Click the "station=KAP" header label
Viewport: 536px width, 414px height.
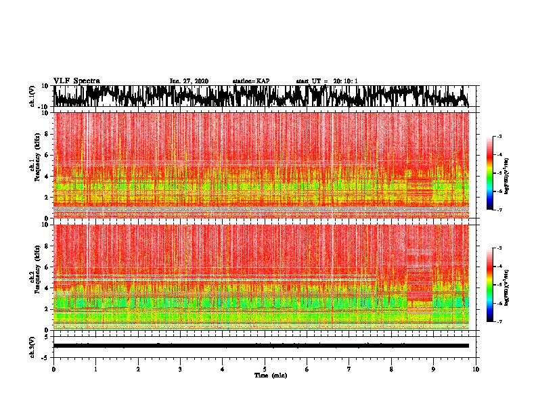pyautogui.click(x=251, y=81)
